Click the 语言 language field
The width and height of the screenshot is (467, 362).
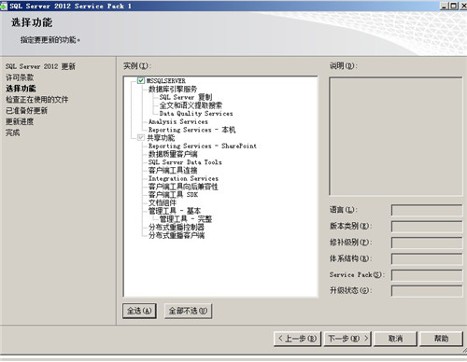[427, 210]
